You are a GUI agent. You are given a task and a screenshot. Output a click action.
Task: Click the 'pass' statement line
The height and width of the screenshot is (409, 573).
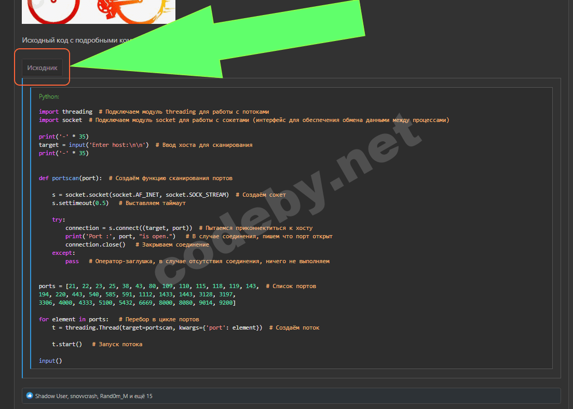coord(197,262)
